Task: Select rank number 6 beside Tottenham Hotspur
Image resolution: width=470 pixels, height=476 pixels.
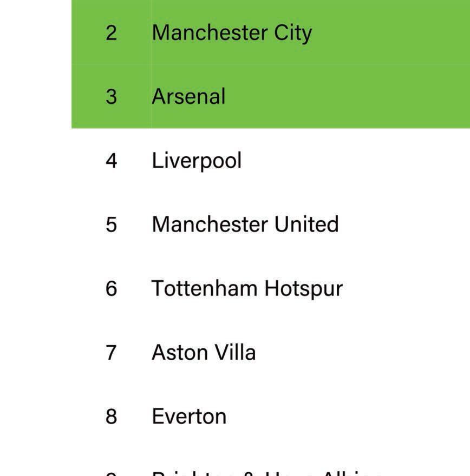Action: [x=111, y=288]
